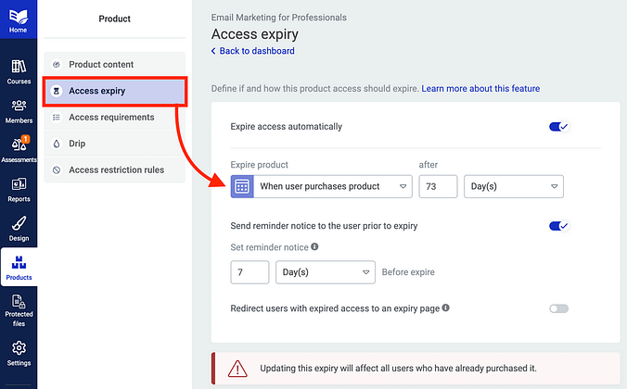Open reminder notice Day(s) dropdown
Viewport: 627px width, 389px height.
tap(325, 272)
